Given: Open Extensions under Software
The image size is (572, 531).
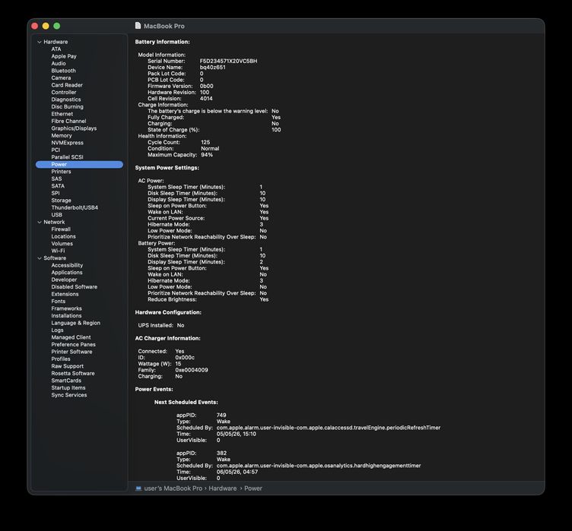Looking at the screenshot, I should pos(65,294).
